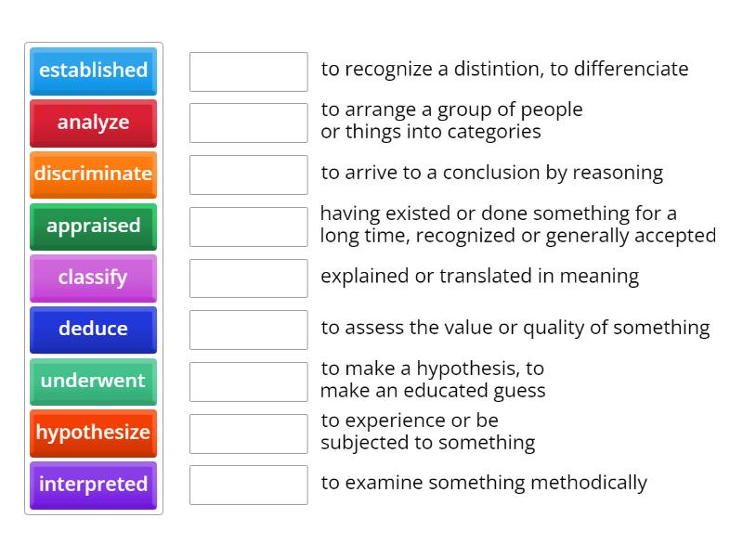743x557 pixels.
Task: Click the 'interpreted' word tile
Action: tap(93, 485)
